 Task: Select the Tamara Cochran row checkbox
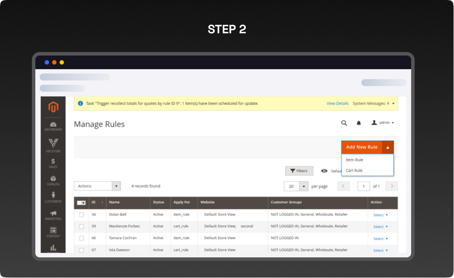click(x=81, y=238)
